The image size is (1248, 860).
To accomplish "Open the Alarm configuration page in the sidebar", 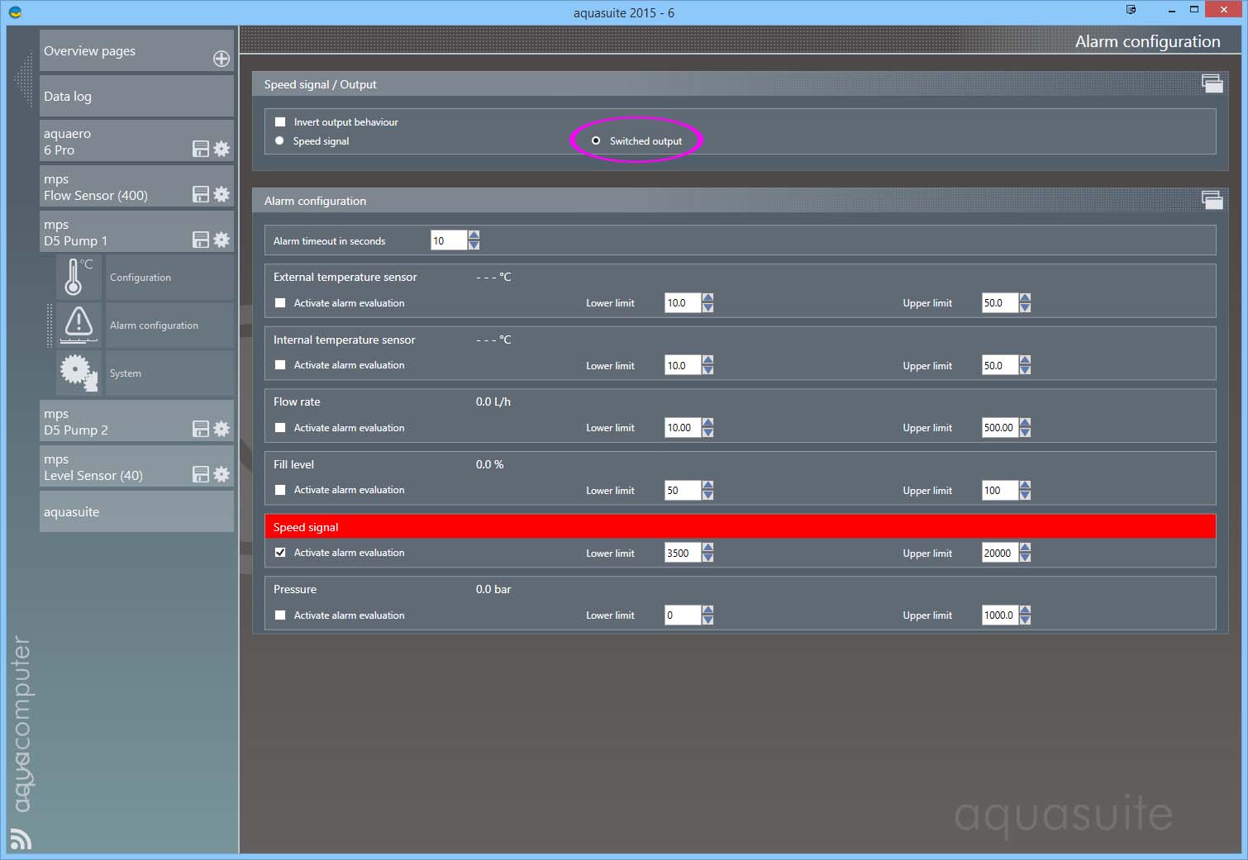I will tap(154, 325).
